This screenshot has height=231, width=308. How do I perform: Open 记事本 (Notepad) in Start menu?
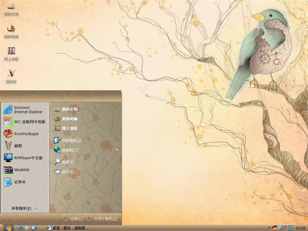coord(15,182)
